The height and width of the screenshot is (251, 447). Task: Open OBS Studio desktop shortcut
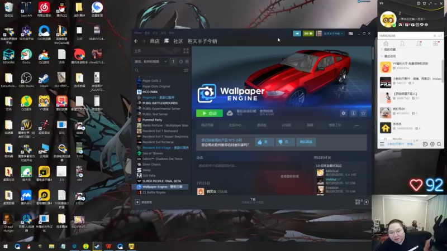click(26, 80)
